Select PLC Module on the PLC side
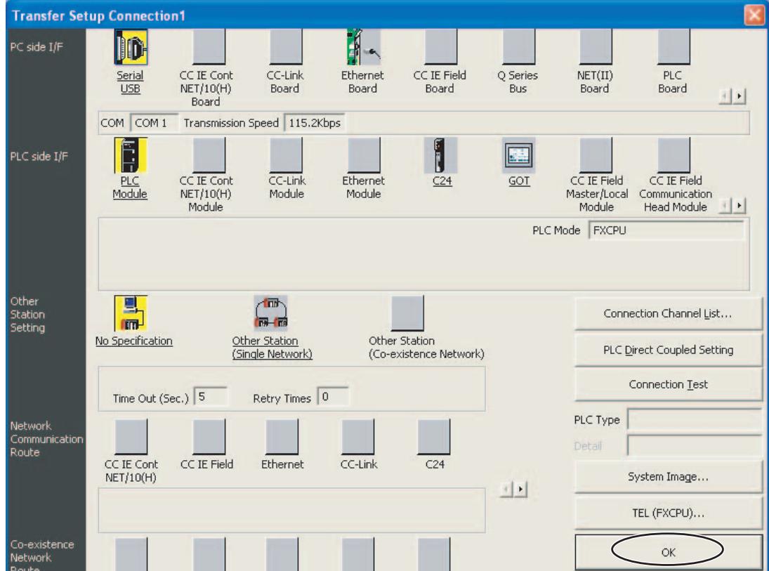The width and height of the screenshot is (769, 571). pos(131,155)
